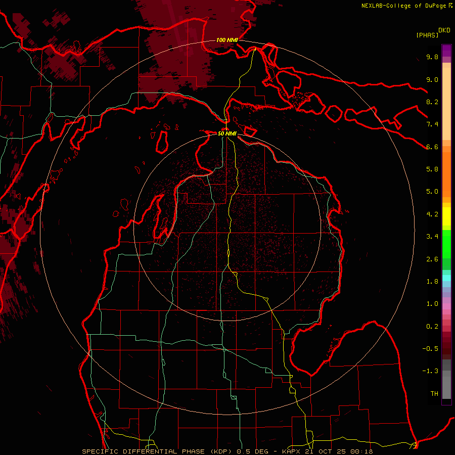Click the 6.6 value on color scale

coord(432,147)
